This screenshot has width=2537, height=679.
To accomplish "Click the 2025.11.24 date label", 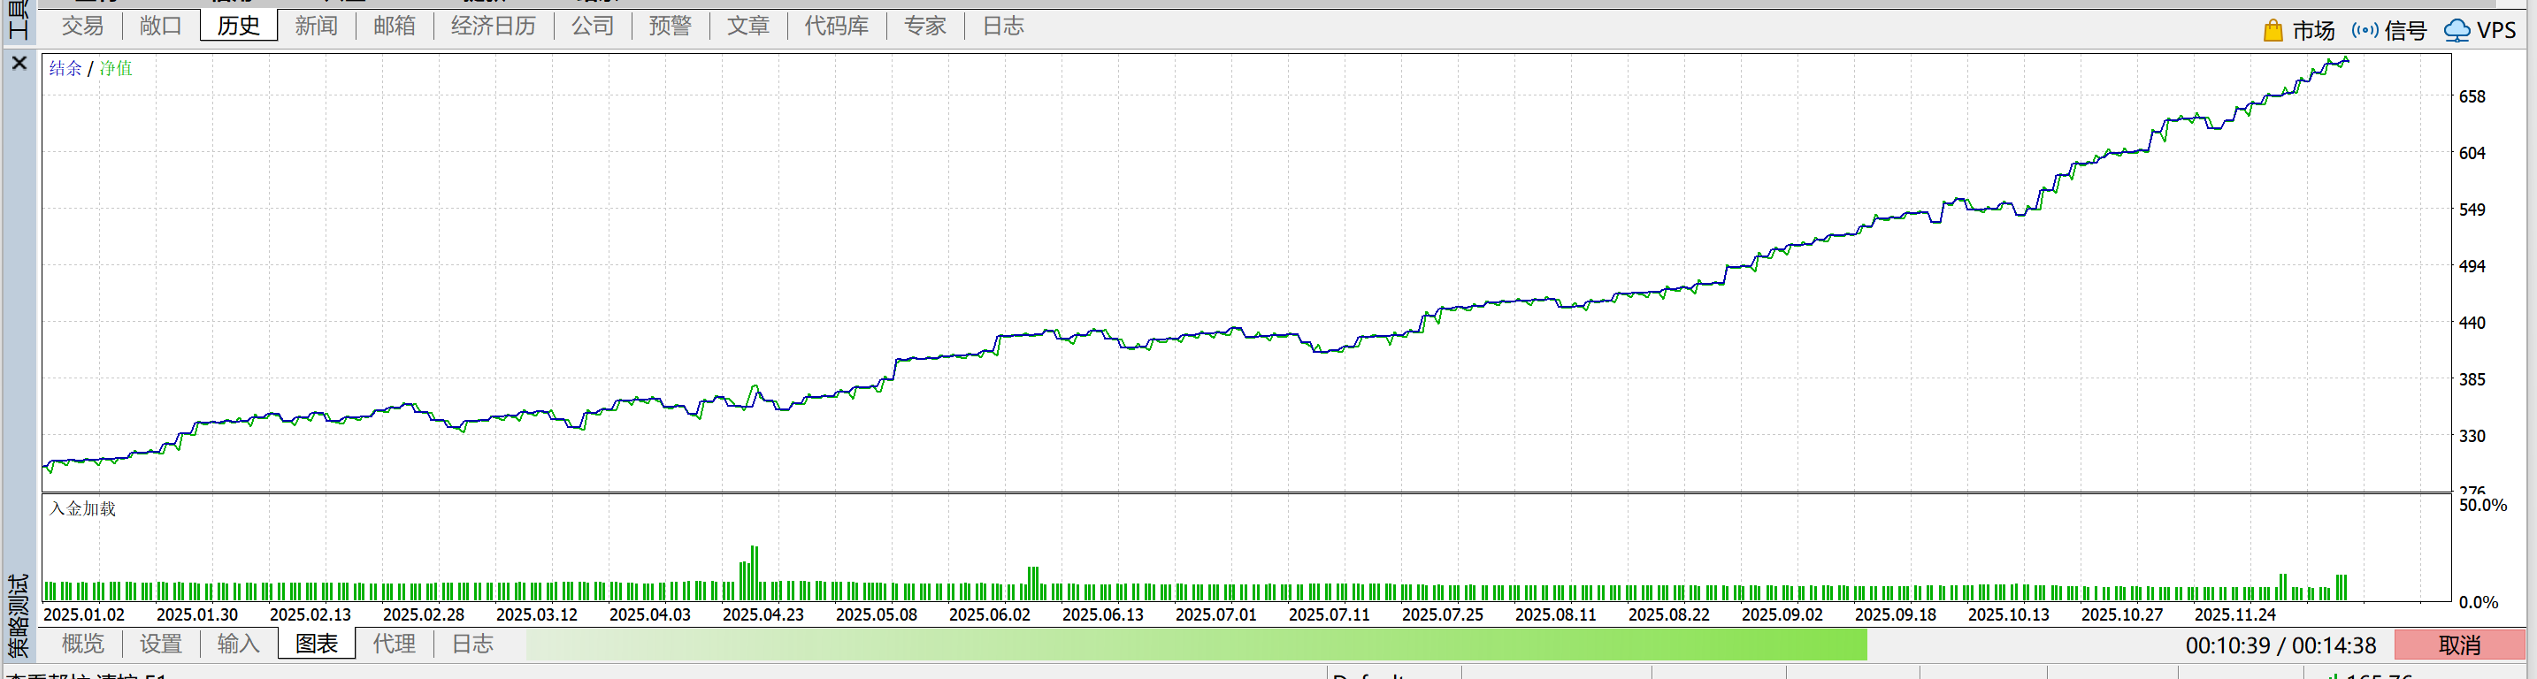I will [x=2235, y=615].
